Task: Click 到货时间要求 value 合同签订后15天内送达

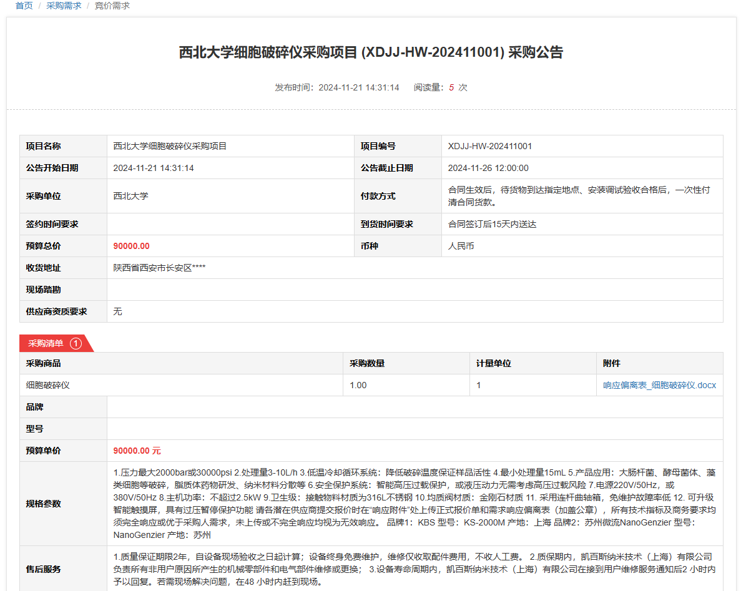Action: coord(492,224)
